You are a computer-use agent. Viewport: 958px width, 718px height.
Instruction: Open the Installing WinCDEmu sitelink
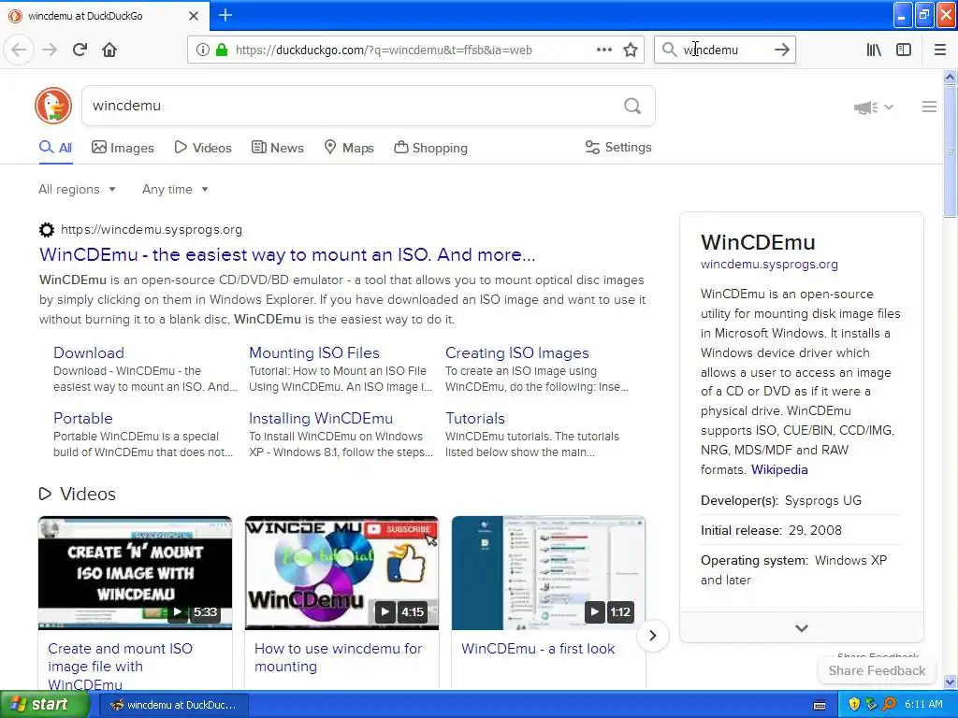[x=321, y=418]
